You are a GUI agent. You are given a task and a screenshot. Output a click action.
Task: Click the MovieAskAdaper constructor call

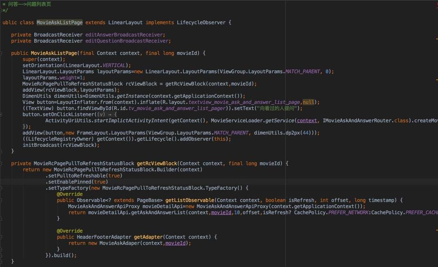coord(120,243)
